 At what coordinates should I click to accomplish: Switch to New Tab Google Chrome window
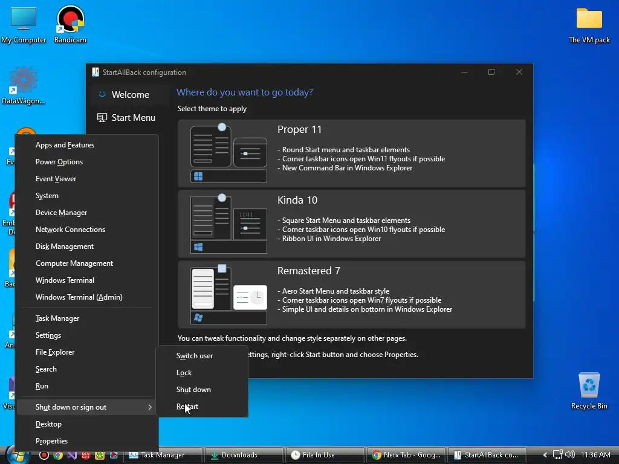[406, 456]
